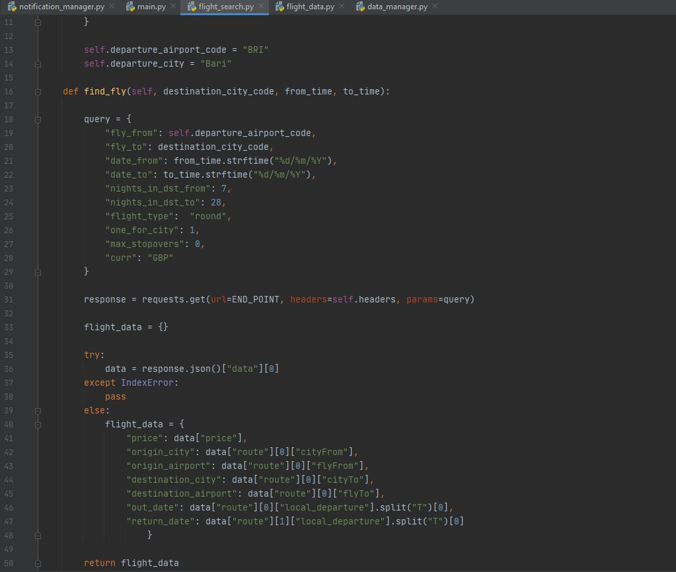Viewport: 676px width, 572px height.
Task: Close the flight_data.py tab
Action: coord(342,7)
